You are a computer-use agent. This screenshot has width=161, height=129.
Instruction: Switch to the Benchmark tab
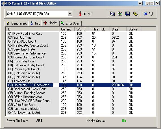[17, 23]
